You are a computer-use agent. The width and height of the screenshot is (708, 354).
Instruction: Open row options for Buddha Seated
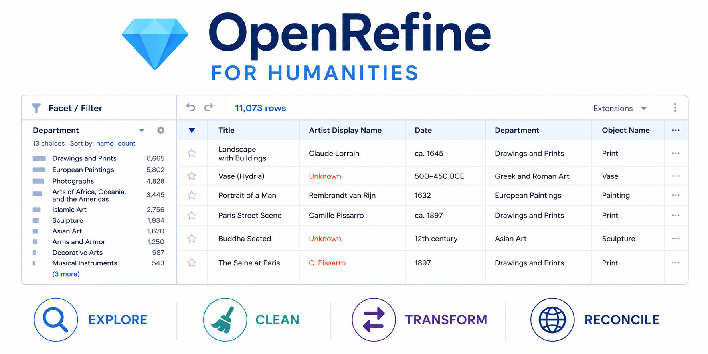676,239
